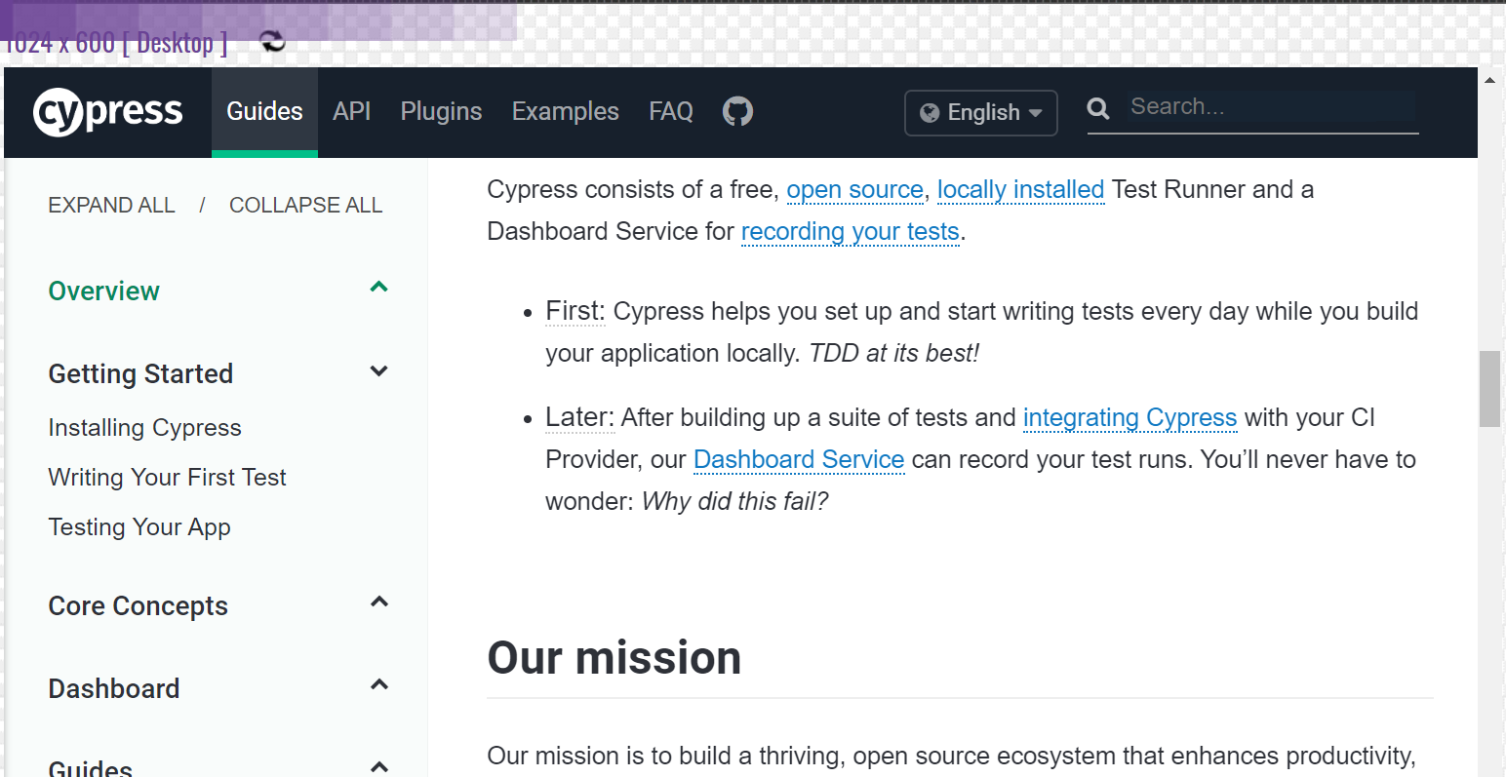This screenshot has width=1506, height=777.
Task: Click the "1024 x 600 [ Desktop ]" label
Action: point(115,42)
